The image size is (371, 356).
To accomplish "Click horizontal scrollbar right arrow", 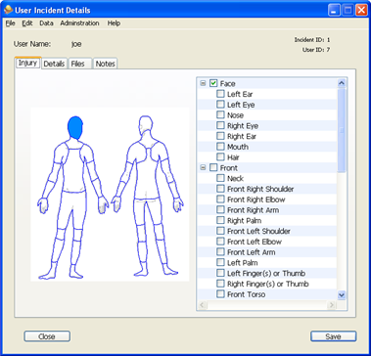I will [332, 305].
